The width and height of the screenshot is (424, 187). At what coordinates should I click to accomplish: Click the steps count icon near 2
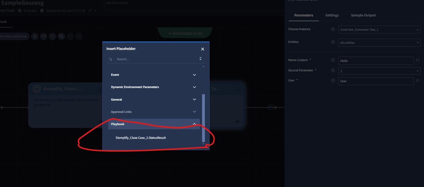[x=90, y=11]
